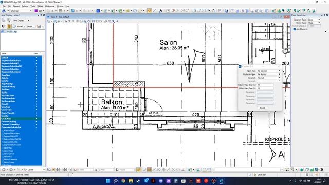Open View Display dropdown in Level Display
The width and height of the screenshot is (329, 185).
[x=22, y=21]
